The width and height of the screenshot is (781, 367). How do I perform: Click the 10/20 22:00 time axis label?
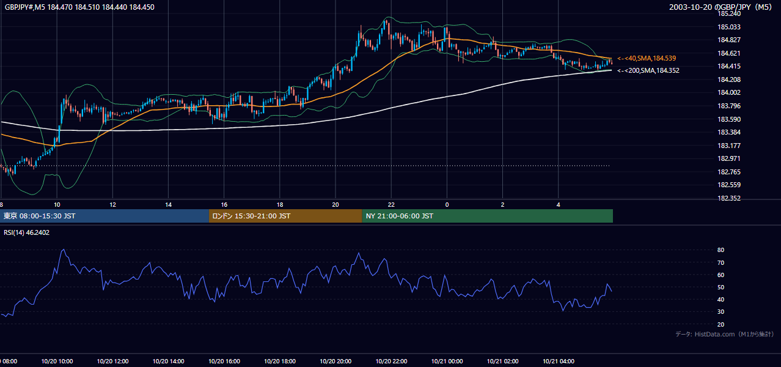point(391,361)
